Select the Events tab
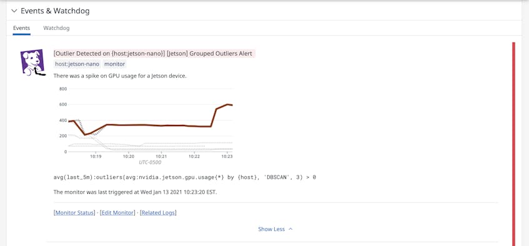The image size is (529, 246). tap(22, 28)
